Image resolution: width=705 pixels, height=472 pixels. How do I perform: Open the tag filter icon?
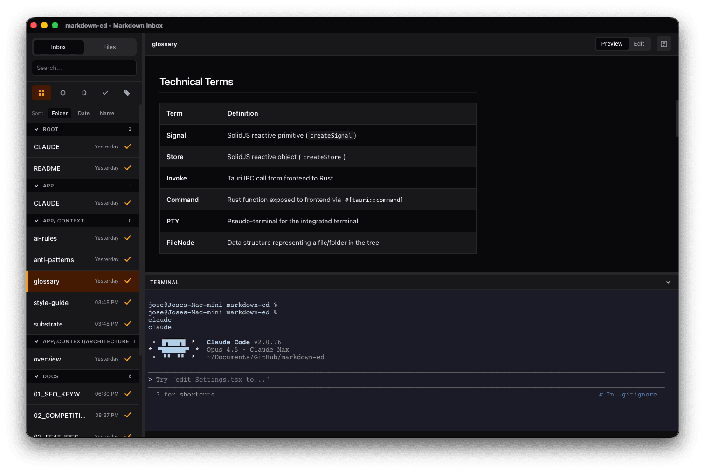click(127, 93)
